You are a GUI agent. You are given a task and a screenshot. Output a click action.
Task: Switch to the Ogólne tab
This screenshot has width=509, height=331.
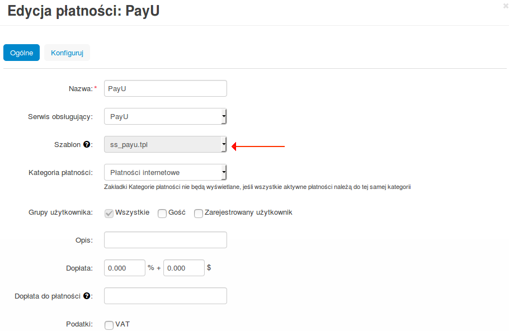(x=21, y=53)
